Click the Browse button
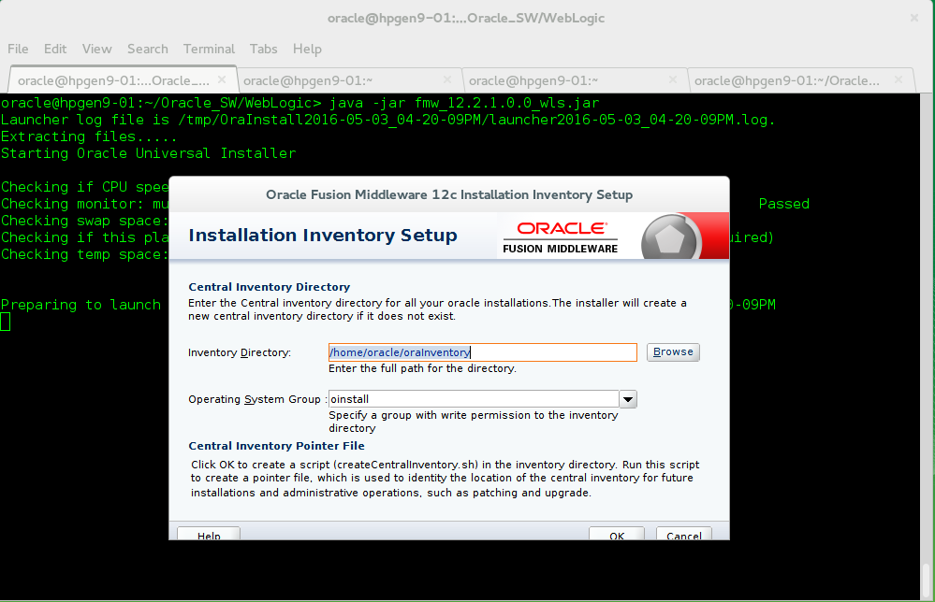 click(672, 351)
